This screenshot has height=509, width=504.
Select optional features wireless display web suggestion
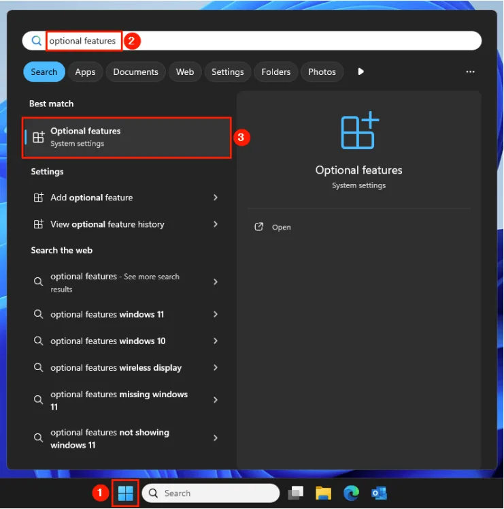coord(116,368)
